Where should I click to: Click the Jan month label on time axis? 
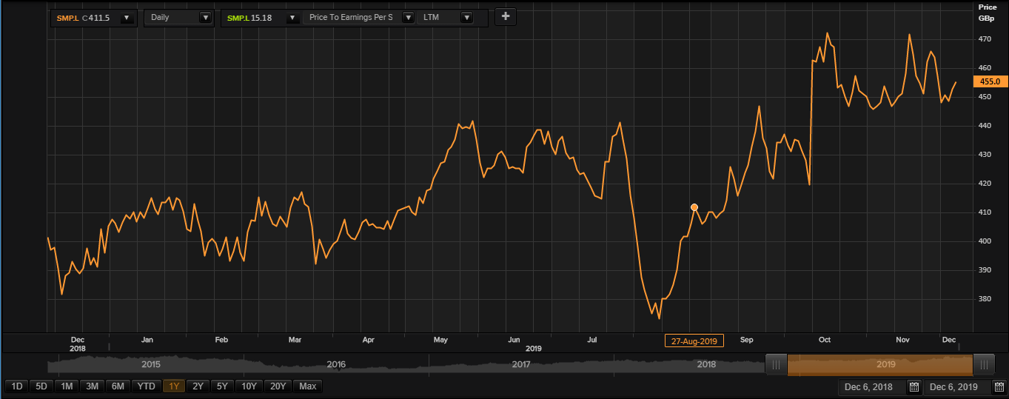(147, 340)
